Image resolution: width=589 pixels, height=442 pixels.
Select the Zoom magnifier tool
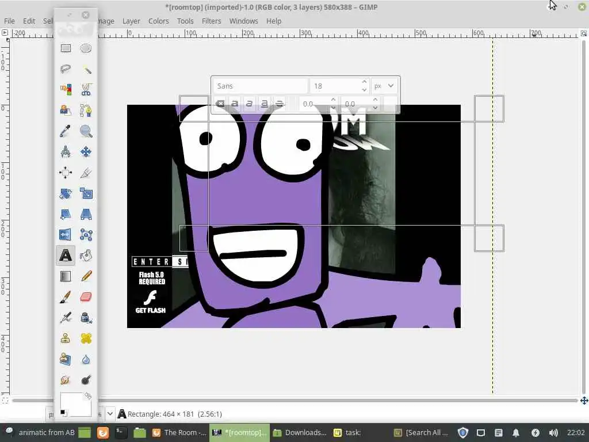(86, 131)
